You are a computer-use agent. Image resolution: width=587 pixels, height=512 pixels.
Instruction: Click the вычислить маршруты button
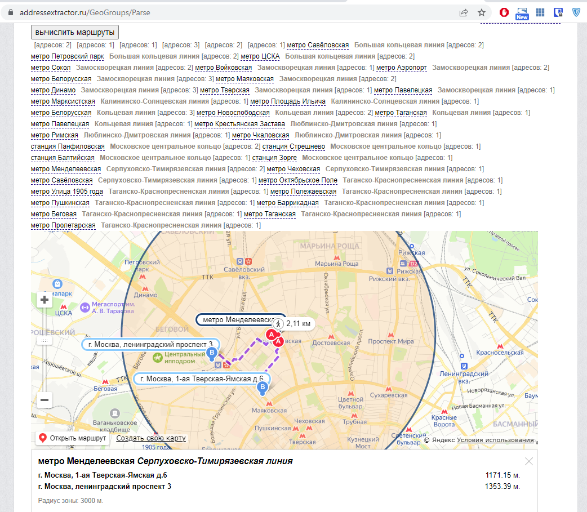(x=75, y=32)
